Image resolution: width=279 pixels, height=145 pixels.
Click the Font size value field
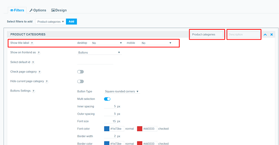pos(110,121)
